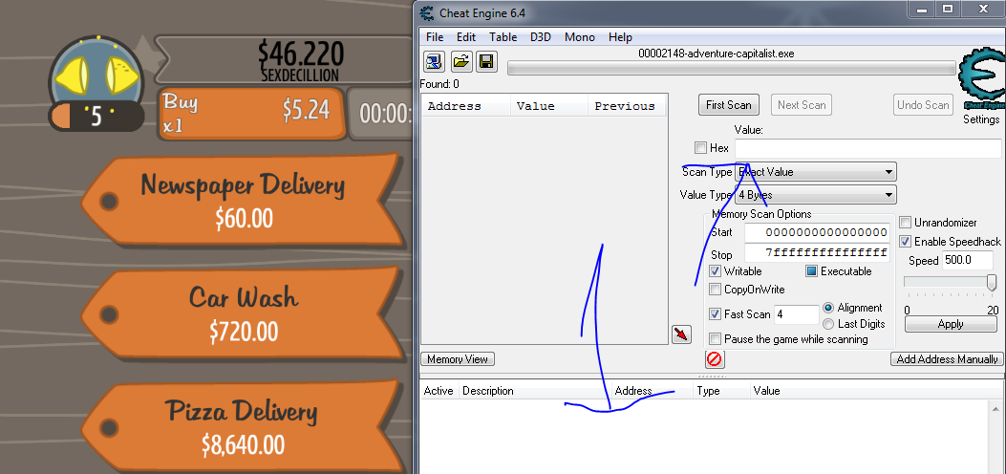The width and height of the screenshot is (1006, 474).
Task: Open the process list icon
Action: pos(435,61)
